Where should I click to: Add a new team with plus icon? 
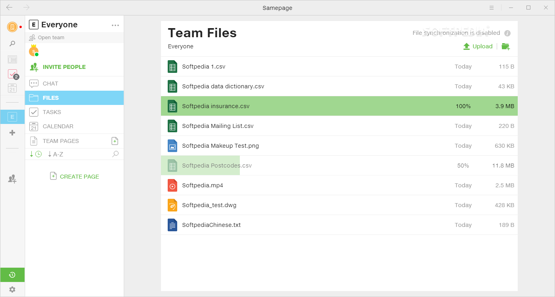(x=12, y=133)
